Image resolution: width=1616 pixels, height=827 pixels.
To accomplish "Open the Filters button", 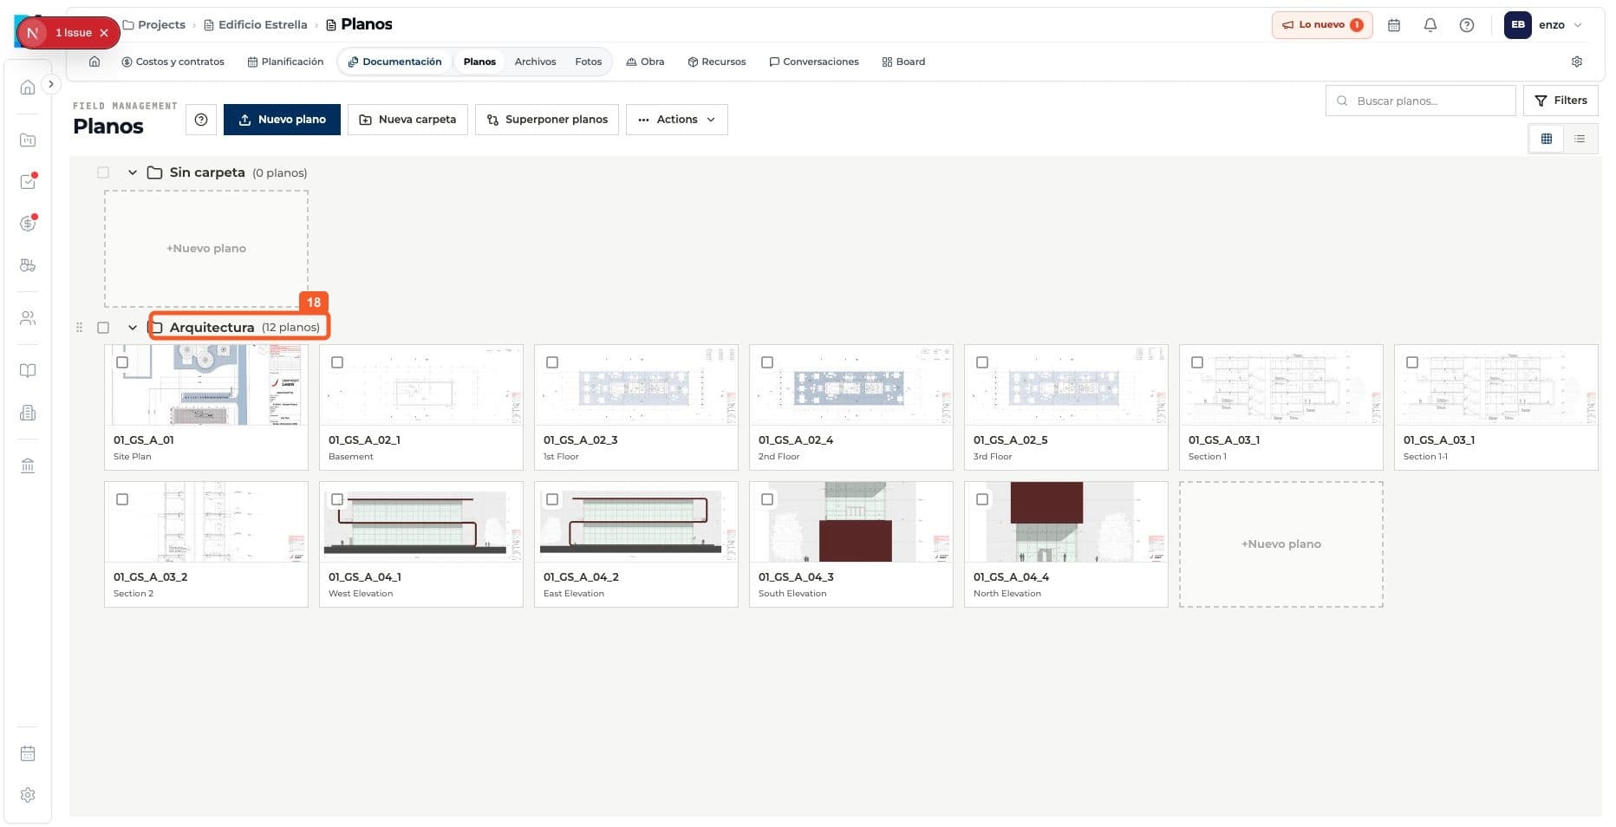I will click(x=1561, y=101).
